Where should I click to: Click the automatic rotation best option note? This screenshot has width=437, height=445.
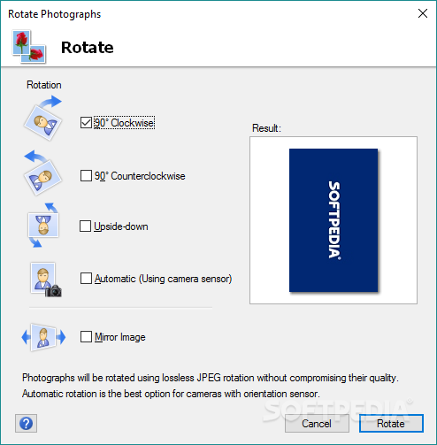click(171, 394)
